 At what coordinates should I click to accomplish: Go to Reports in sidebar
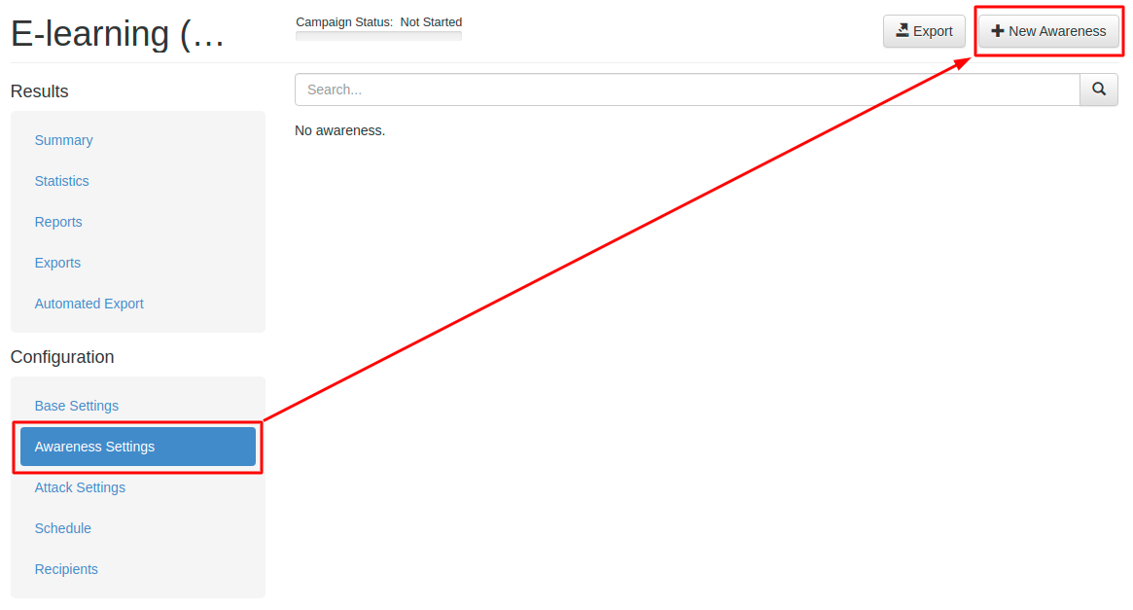pyautogui.click(x=57, y=222)
